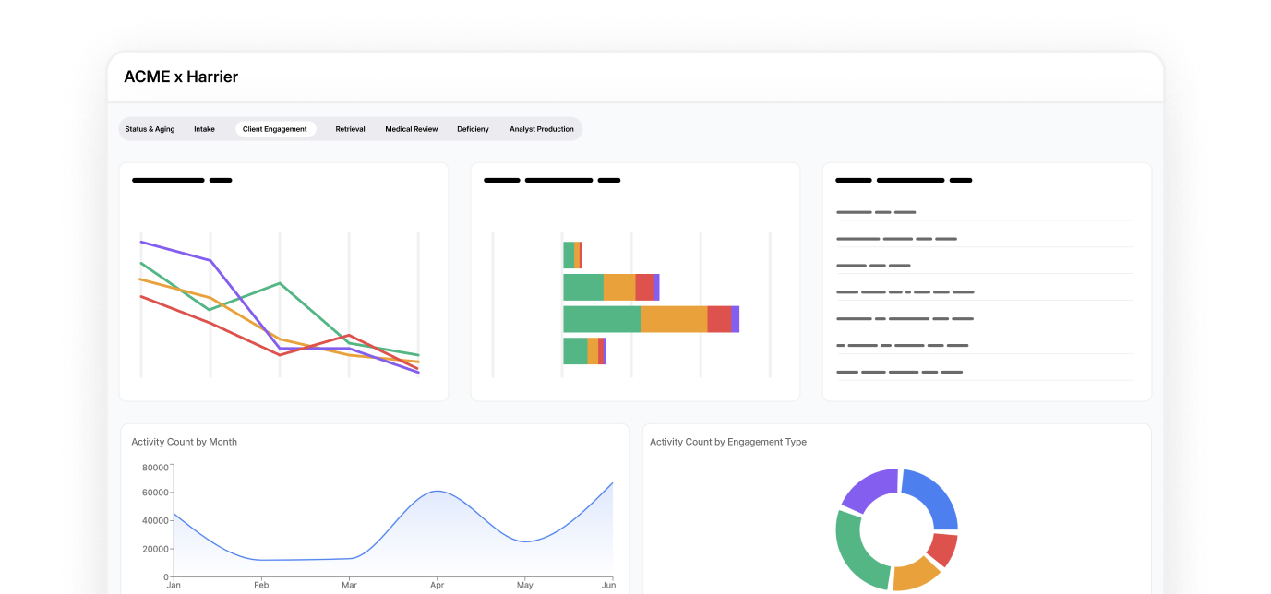Click the May x-axis label
1271x594 pixels.
click(x=525, y=586)
